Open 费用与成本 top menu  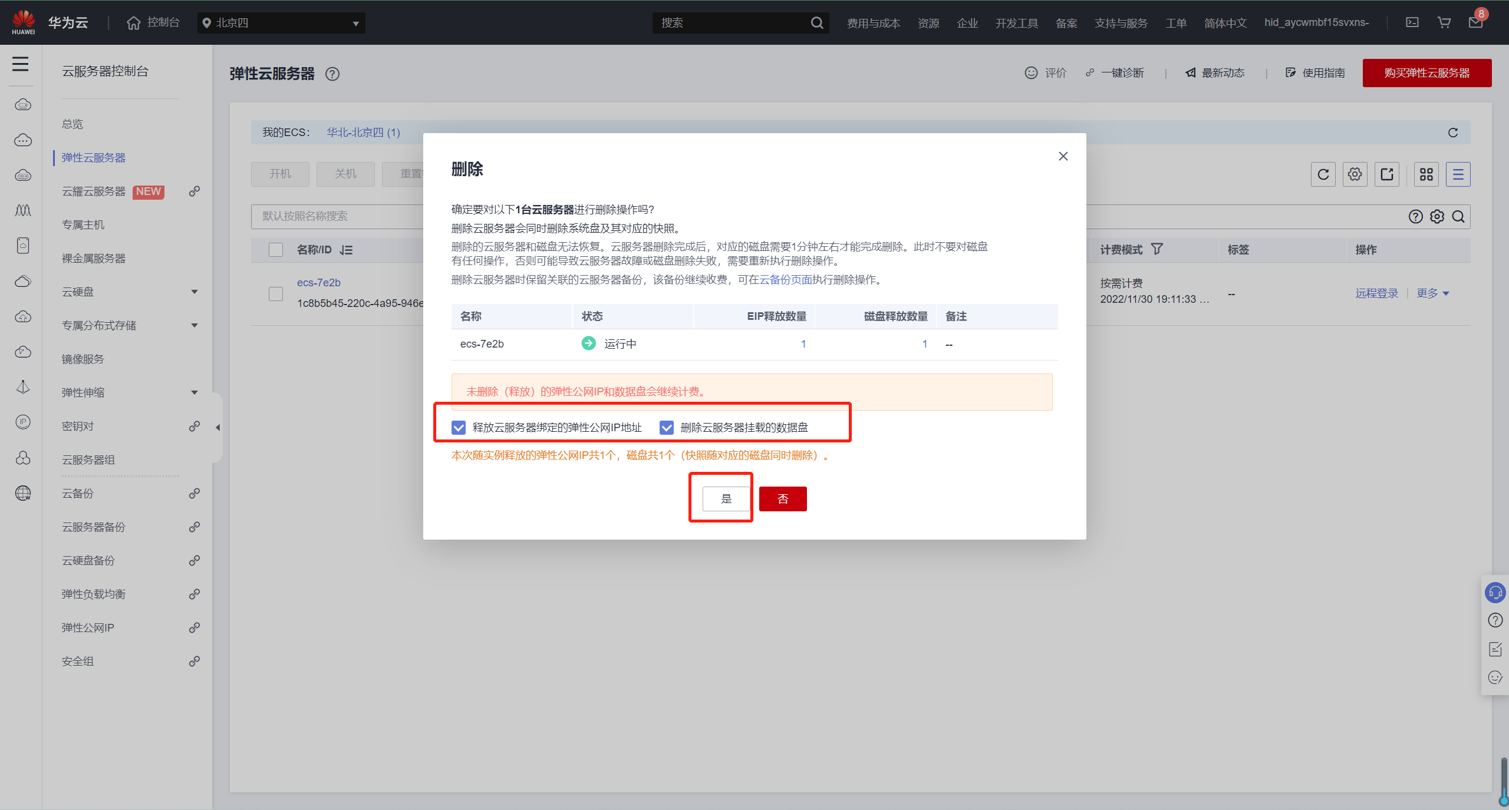[x=874, y=23]
